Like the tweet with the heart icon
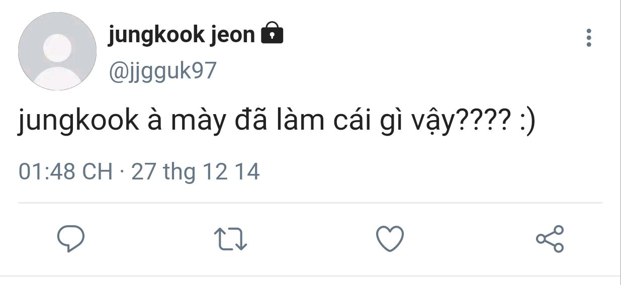The image size is (621, 285). pos(390,238)
